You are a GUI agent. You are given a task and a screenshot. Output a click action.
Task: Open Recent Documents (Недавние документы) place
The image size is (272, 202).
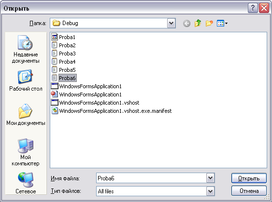click(26, 50)
